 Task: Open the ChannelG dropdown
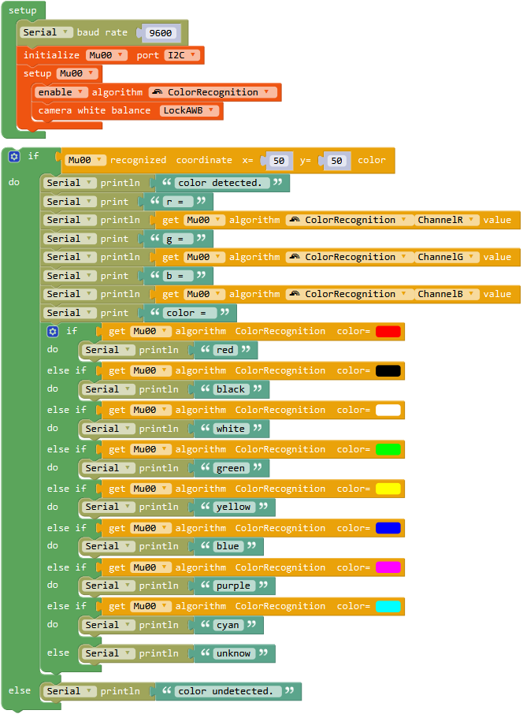[x=447, y=257]
